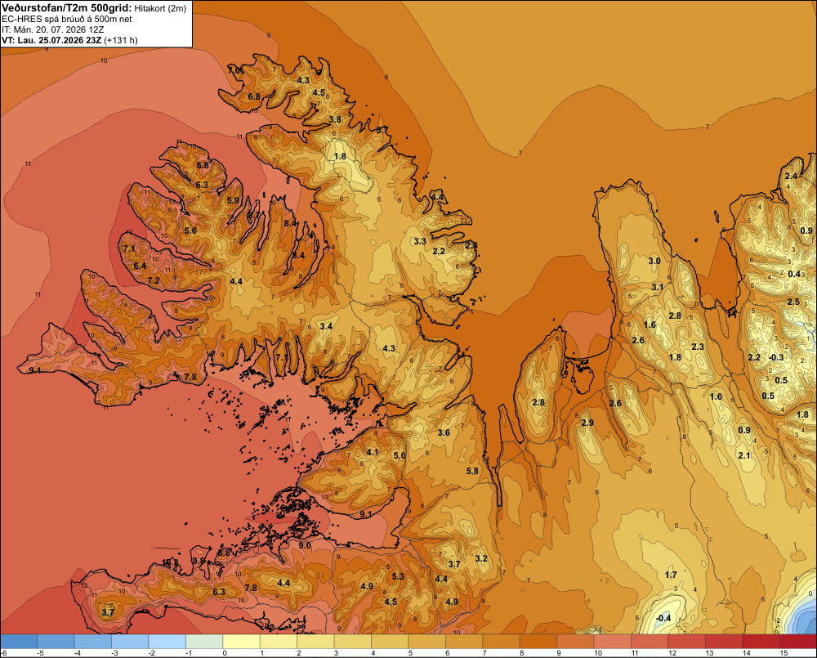Viewport: 817px width, 658px height.
Task: Select the 5.0 temperature label on the map
Action: coord(400,455)
